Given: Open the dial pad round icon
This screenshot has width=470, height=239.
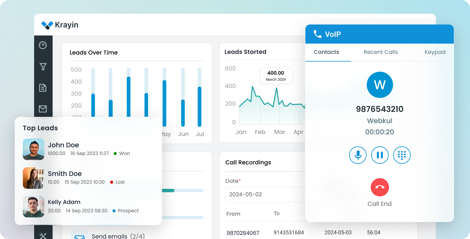Looking at the screenshot, I should tap(402, 155).
